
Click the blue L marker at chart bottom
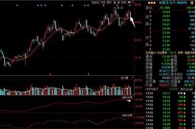point(89,74)
